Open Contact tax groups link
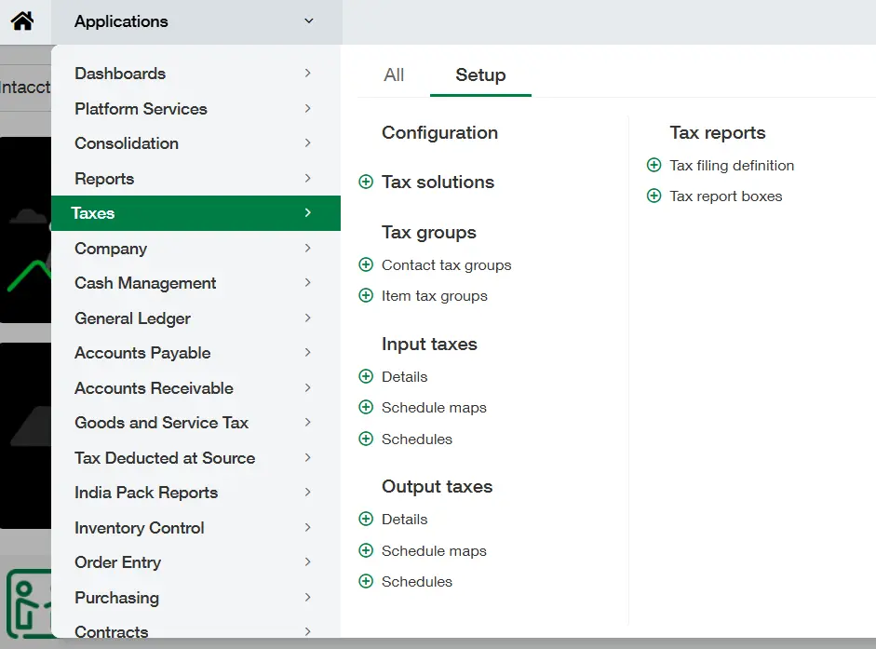 pos(447,265)
